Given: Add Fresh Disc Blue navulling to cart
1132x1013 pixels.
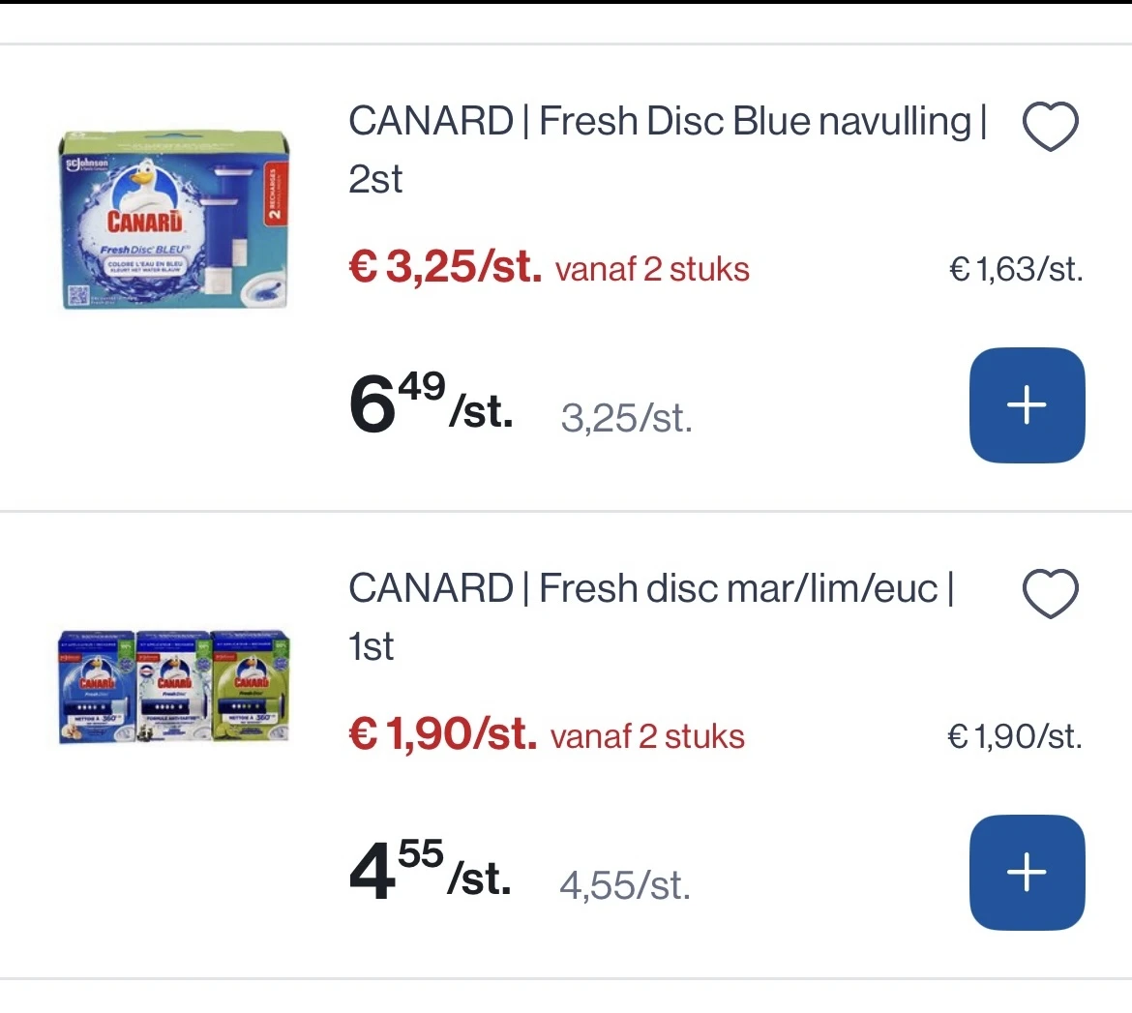Looking at the screenshot, I should pos(1027,404).
